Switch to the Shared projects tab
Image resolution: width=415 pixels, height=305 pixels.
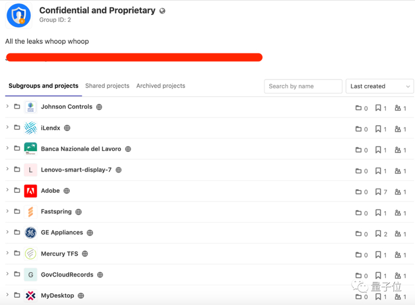pos(107,86)
